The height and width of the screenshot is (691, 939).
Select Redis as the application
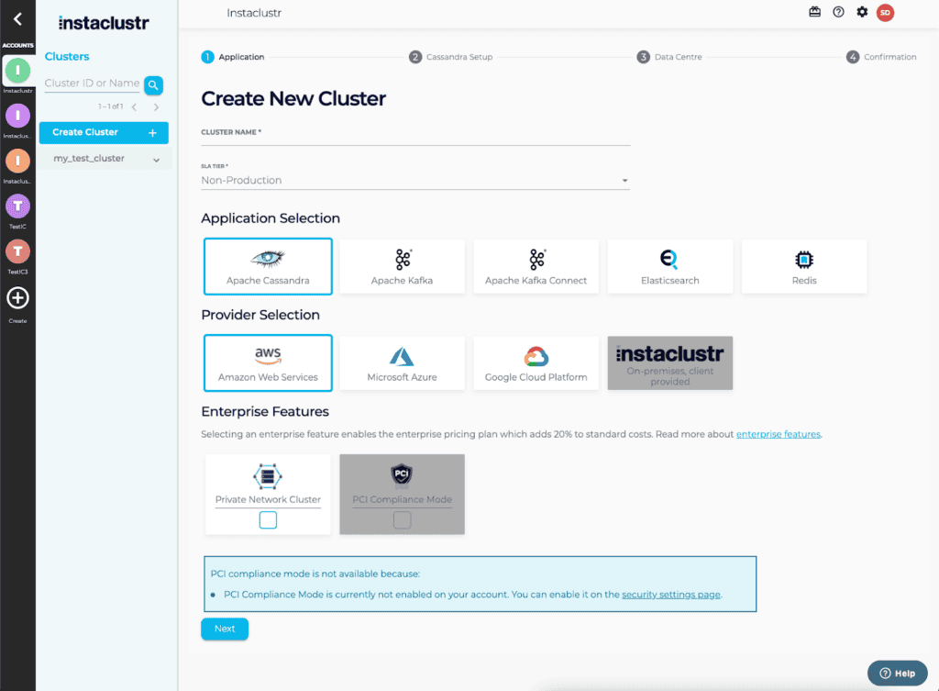(803, 266)
